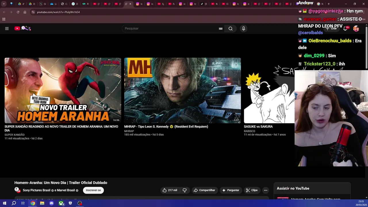Open SUPER XANDÃO channel name
Image resolution: width=368 pixels, height=207 pixels.
pos(14,135)
